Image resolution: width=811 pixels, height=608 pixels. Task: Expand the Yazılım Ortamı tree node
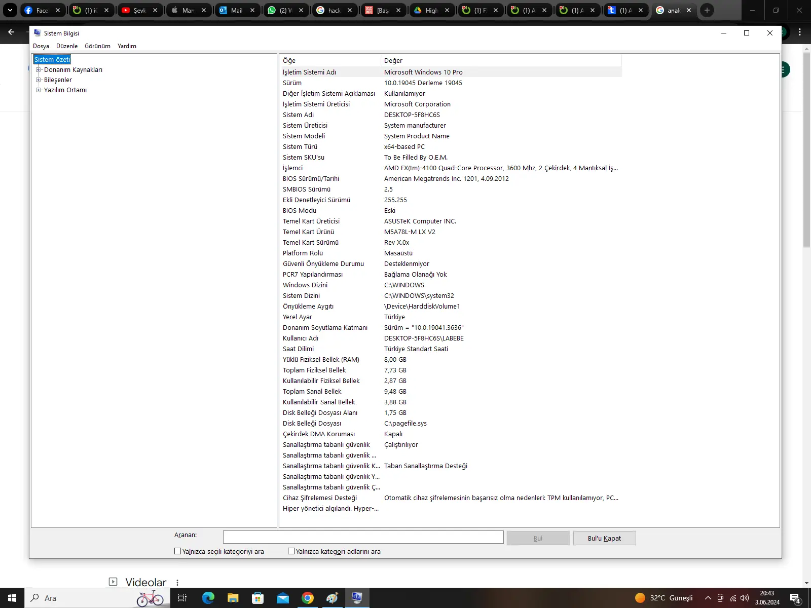point(38,90)
